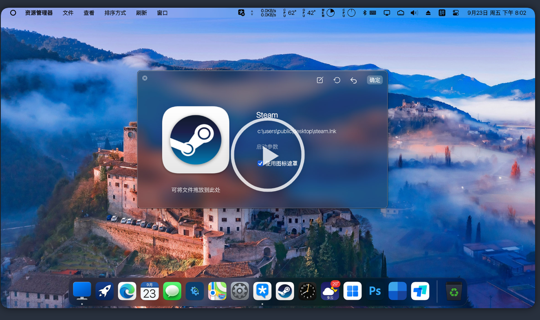The image size is (540, 320).
Task: Click the MEM usage pie indicator
Action: click(328, 13)
